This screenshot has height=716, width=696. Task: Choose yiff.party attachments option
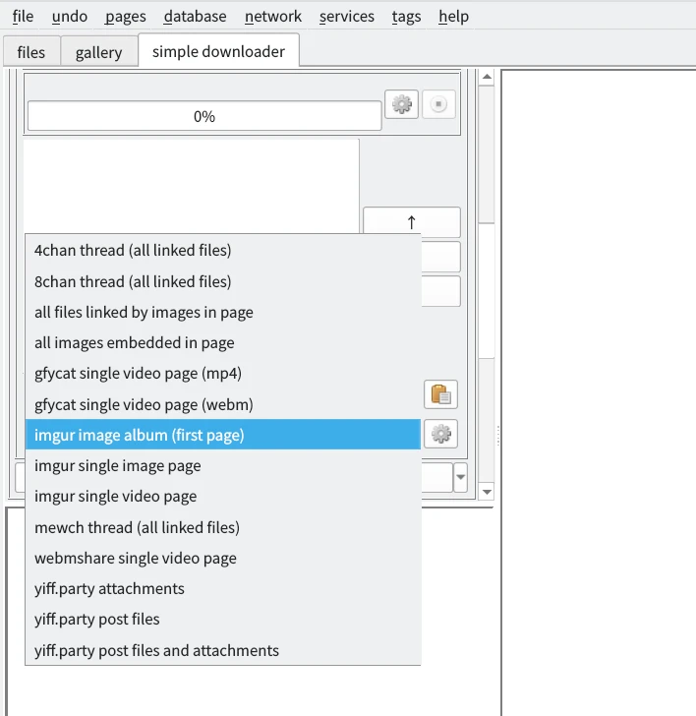tap(223, 588)
